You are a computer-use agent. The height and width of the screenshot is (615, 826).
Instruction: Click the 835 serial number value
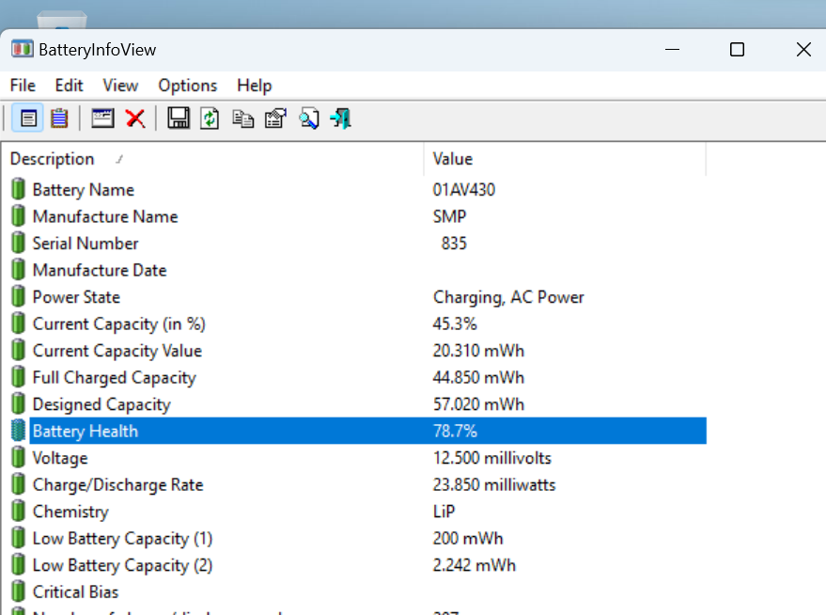click(x=454, y=243)
